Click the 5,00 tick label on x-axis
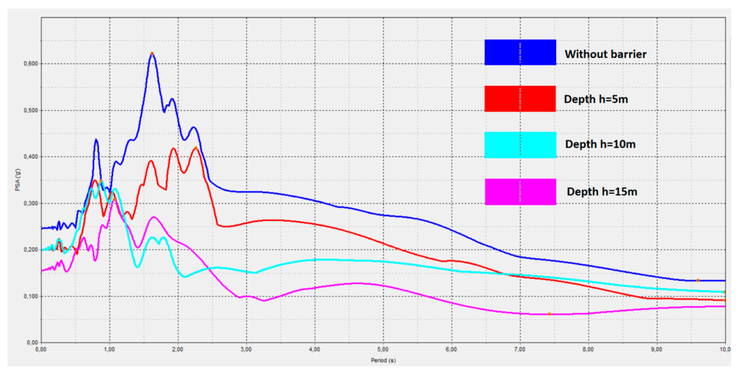The width and height of the screenshot is (739, 374). pyautogui.click(x=383, y=350)
